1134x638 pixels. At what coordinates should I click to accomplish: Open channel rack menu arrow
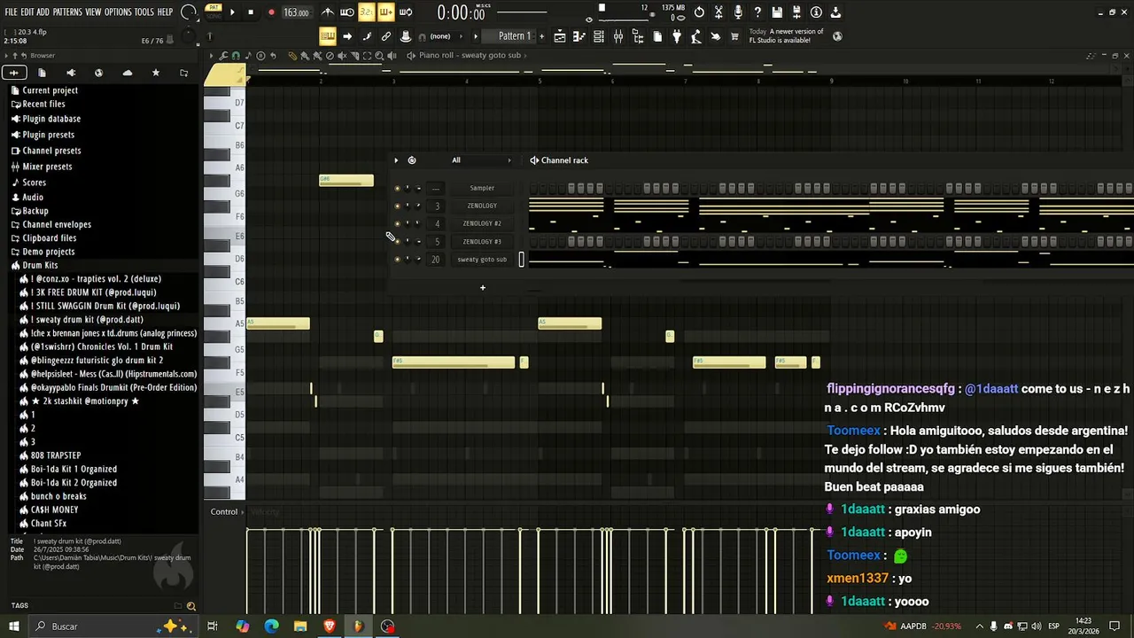tap(396, 160)
